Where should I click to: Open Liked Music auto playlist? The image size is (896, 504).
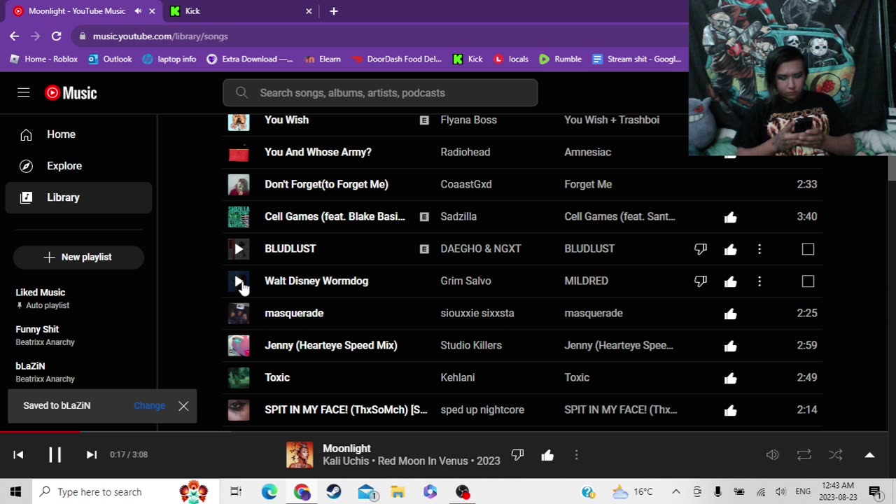(41, 293)
